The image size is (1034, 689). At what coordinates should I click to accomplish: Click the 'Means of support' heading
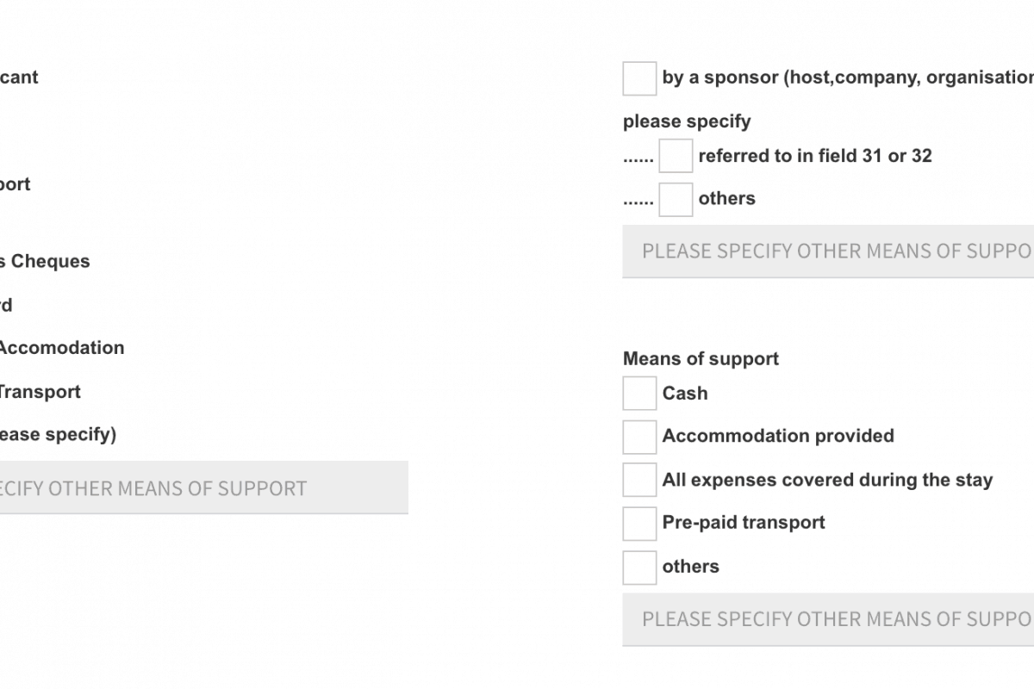coord(701,359)
